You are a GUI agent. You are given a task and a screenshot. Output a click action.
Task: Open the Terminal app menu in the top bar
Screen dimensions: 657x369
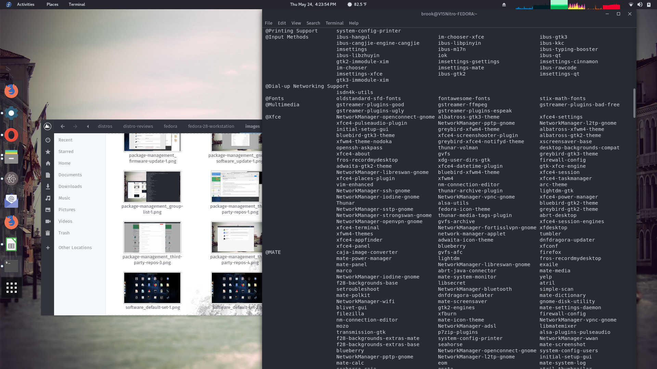tap(77, 4)
